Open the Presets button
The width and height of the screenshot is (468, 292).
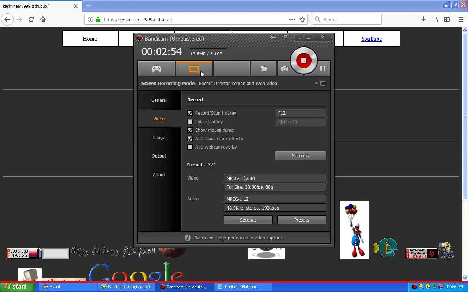coord(302,220)
